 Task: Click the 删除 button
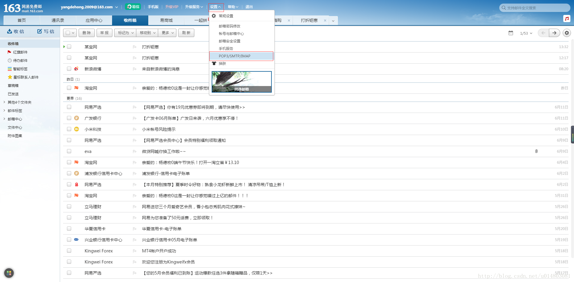click(x=87, y=33)
